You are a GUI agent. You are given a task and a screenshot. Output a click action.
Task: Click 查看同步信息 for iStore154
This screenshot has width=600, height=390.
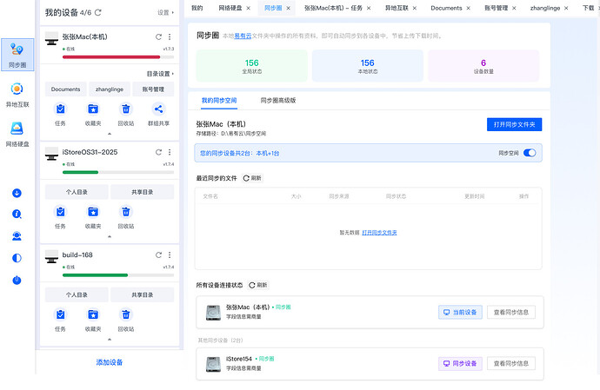point(510,363)
